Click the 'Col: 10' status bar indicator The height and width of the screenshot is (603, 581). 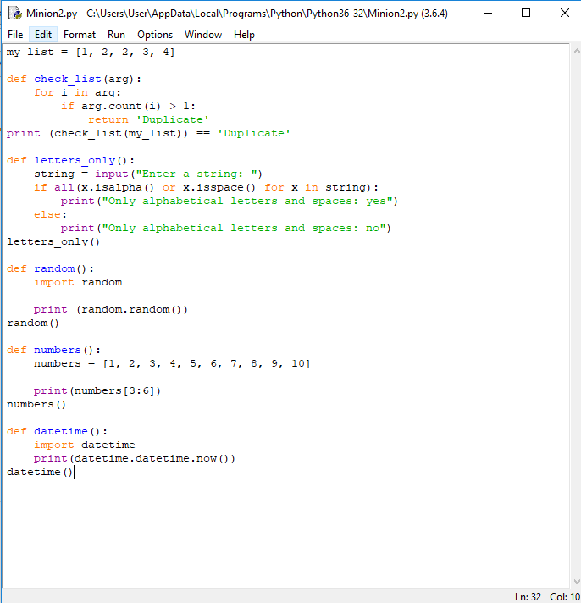565,597
